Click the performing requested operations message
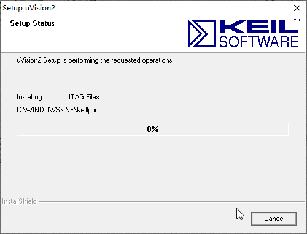Viewport: 307px width, 234px height. [x=95, y=60]
